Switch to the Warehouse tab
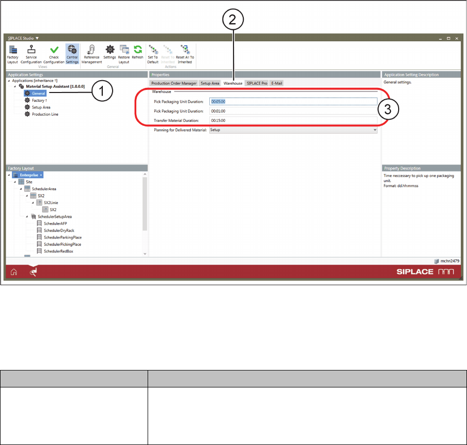The image size is (467, 445). coord(233,83)
